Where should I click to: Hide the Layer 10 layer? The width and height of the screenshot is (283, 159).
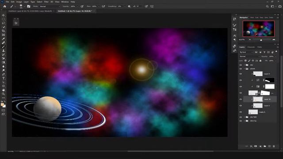click(241, 99)
